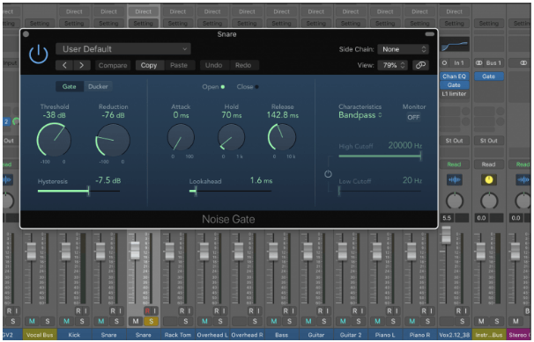Adjust the Reduction knob
Viewport: 534px width, 342px height.
coord(113,140)
